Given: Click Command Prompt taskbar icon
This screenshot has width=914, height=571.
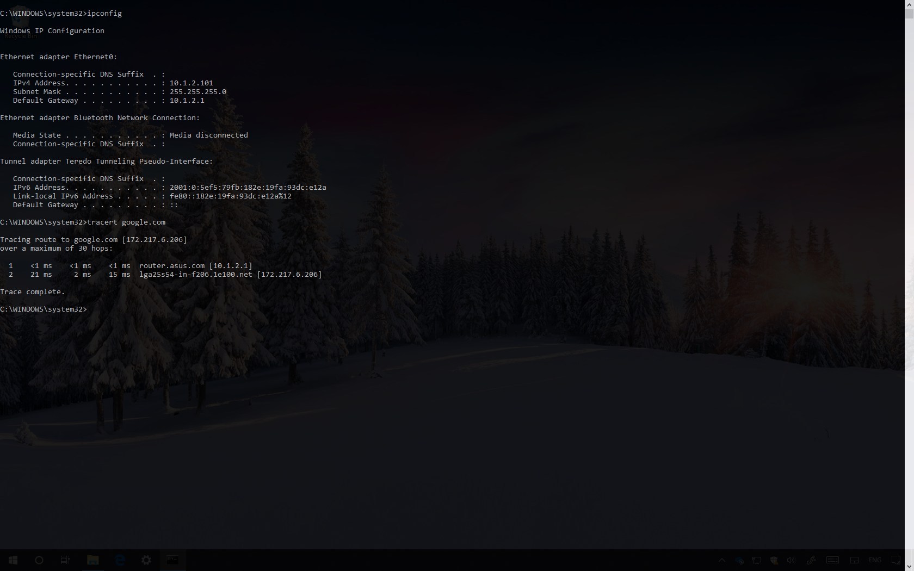Looking at the screenshot, I should [x=172, y=560].
